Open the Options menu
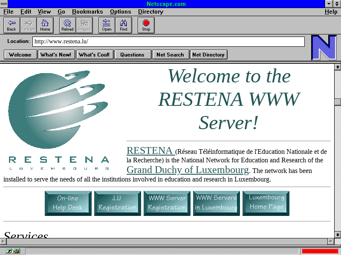 [x=120, y=11]
